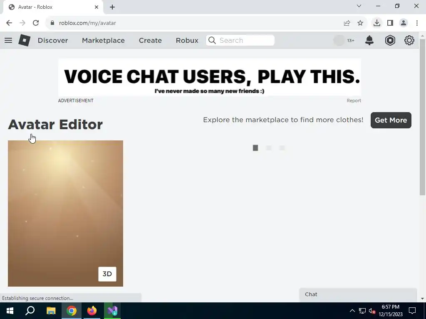The image size is (426, 319).
Task: Click the Get More button
Action: (391, 120)
